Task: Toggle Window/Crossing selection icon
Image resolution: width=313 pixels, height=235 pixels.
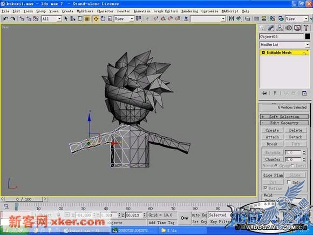Action: pos(87,19)
